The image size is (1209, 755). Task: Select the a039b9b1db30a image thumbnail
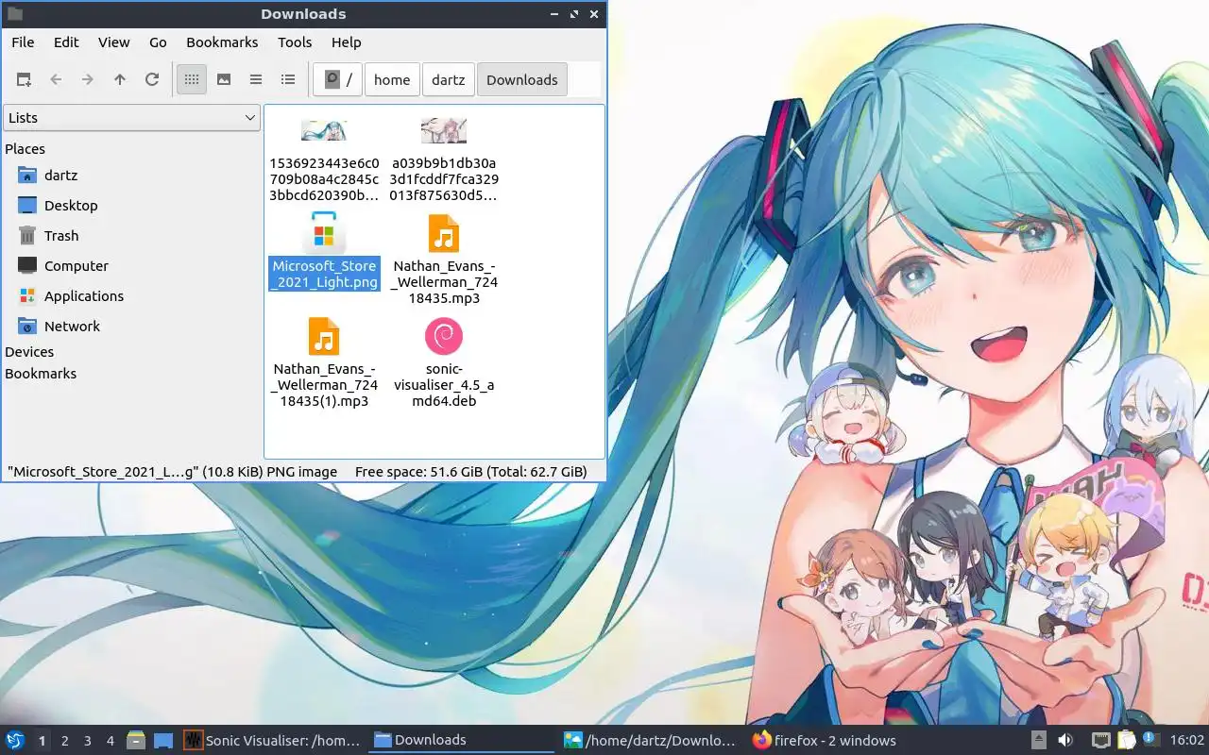tap(444, 130)
